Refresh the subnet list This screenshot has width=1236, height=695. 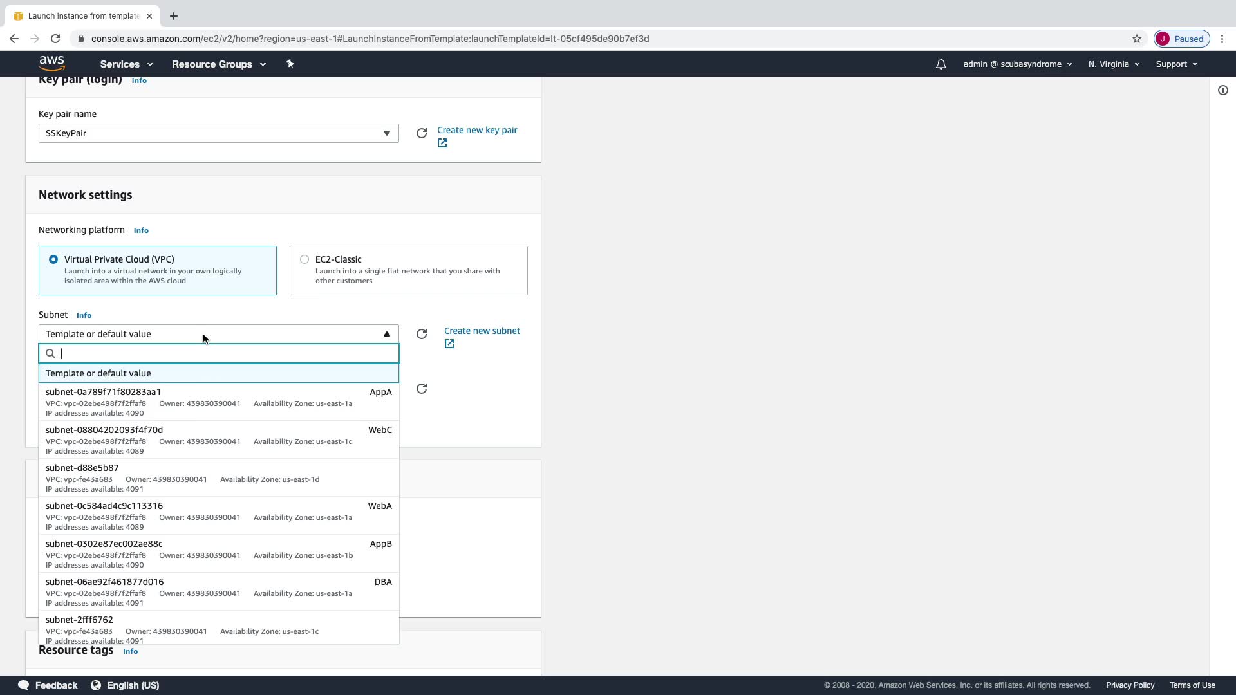422,334
